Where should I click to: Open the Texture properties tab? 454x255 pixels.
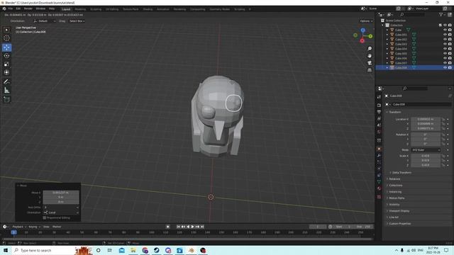[379, 197]
